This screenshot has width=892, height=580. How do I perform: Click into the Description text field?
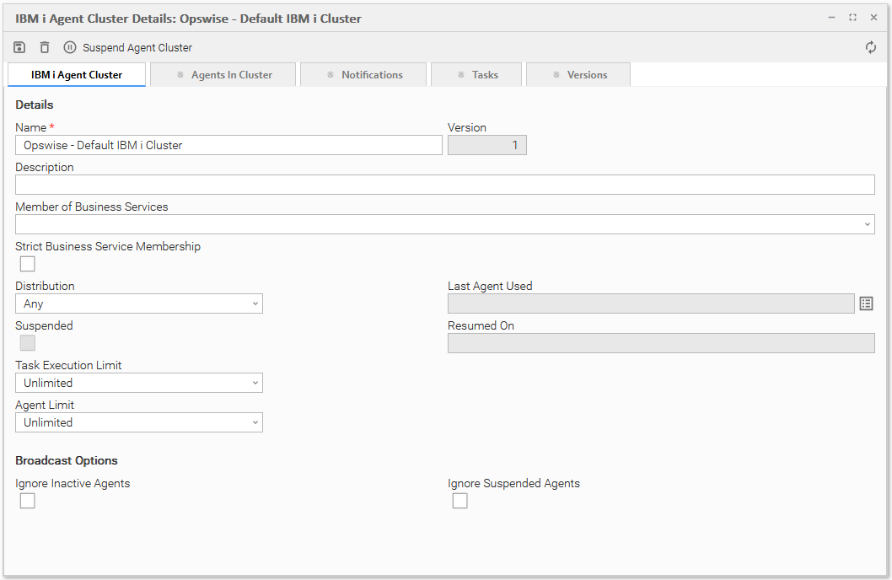click(x=444, y=185)
